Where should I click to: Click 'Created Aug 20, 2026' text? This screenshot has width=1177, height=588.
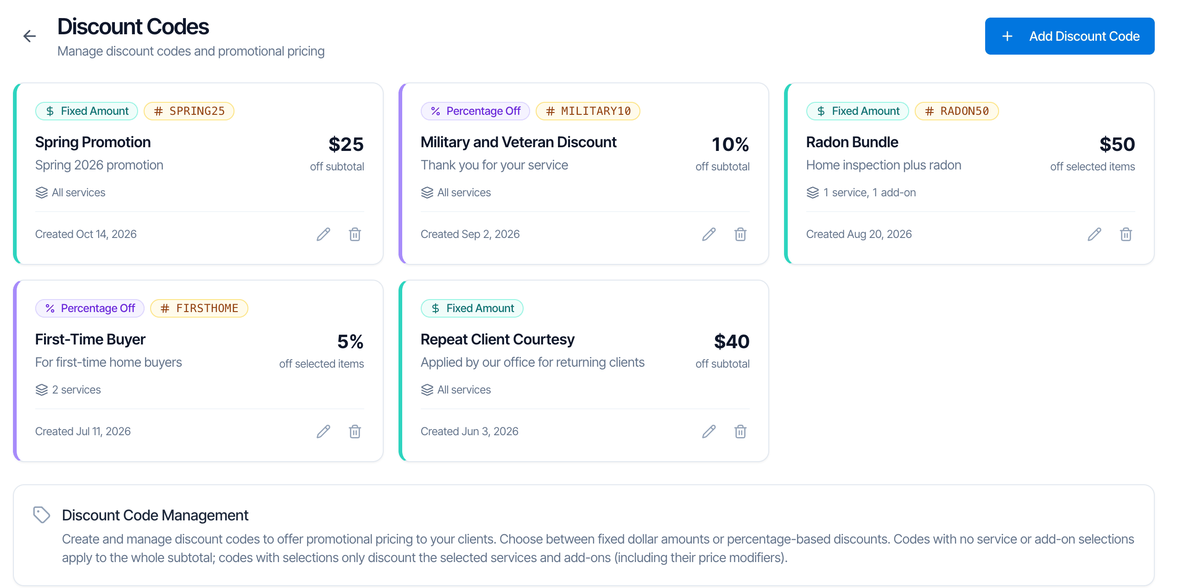click(859, 234)
